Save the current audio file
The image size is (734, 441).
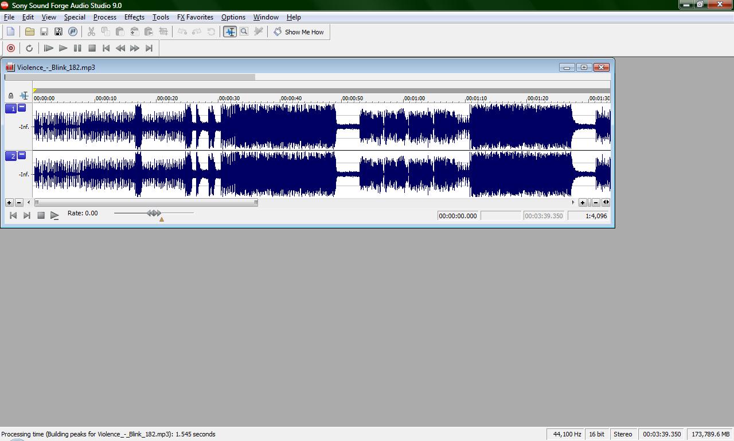(44, 32)
